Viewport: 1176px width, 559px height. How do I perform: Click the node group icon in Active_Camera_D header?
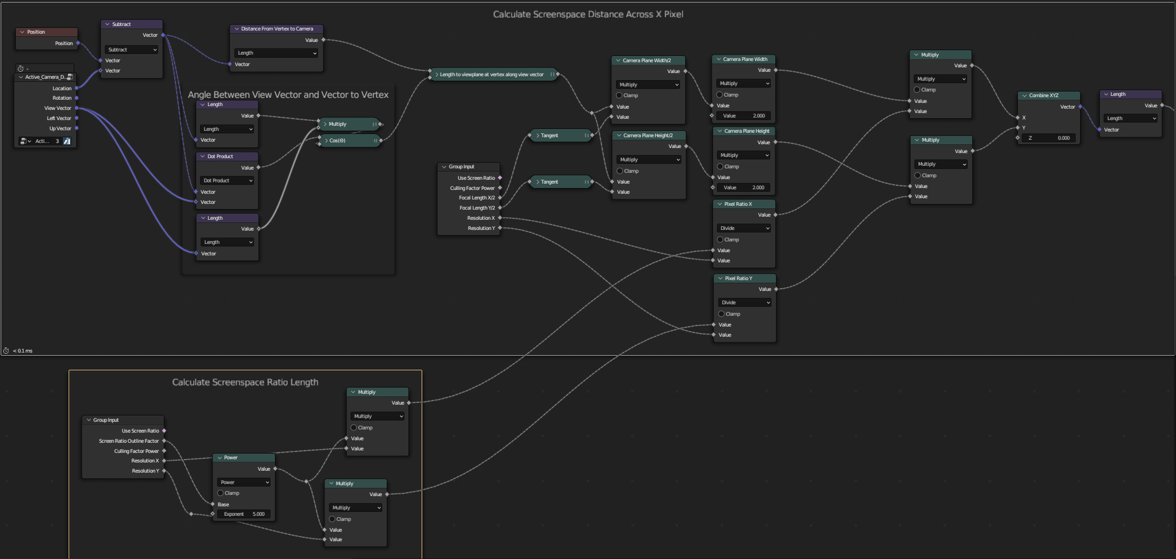coord(70,77)
